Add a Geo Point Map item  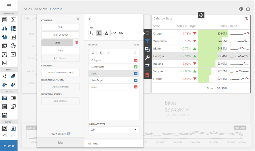tap(5, 76)
